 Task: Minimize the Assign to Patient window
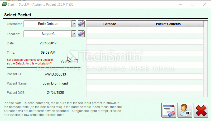click(x=181, y=4)
